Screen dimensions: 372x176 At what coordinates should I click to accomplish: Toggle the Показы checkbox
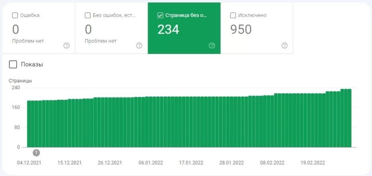(x=13, y=64)
